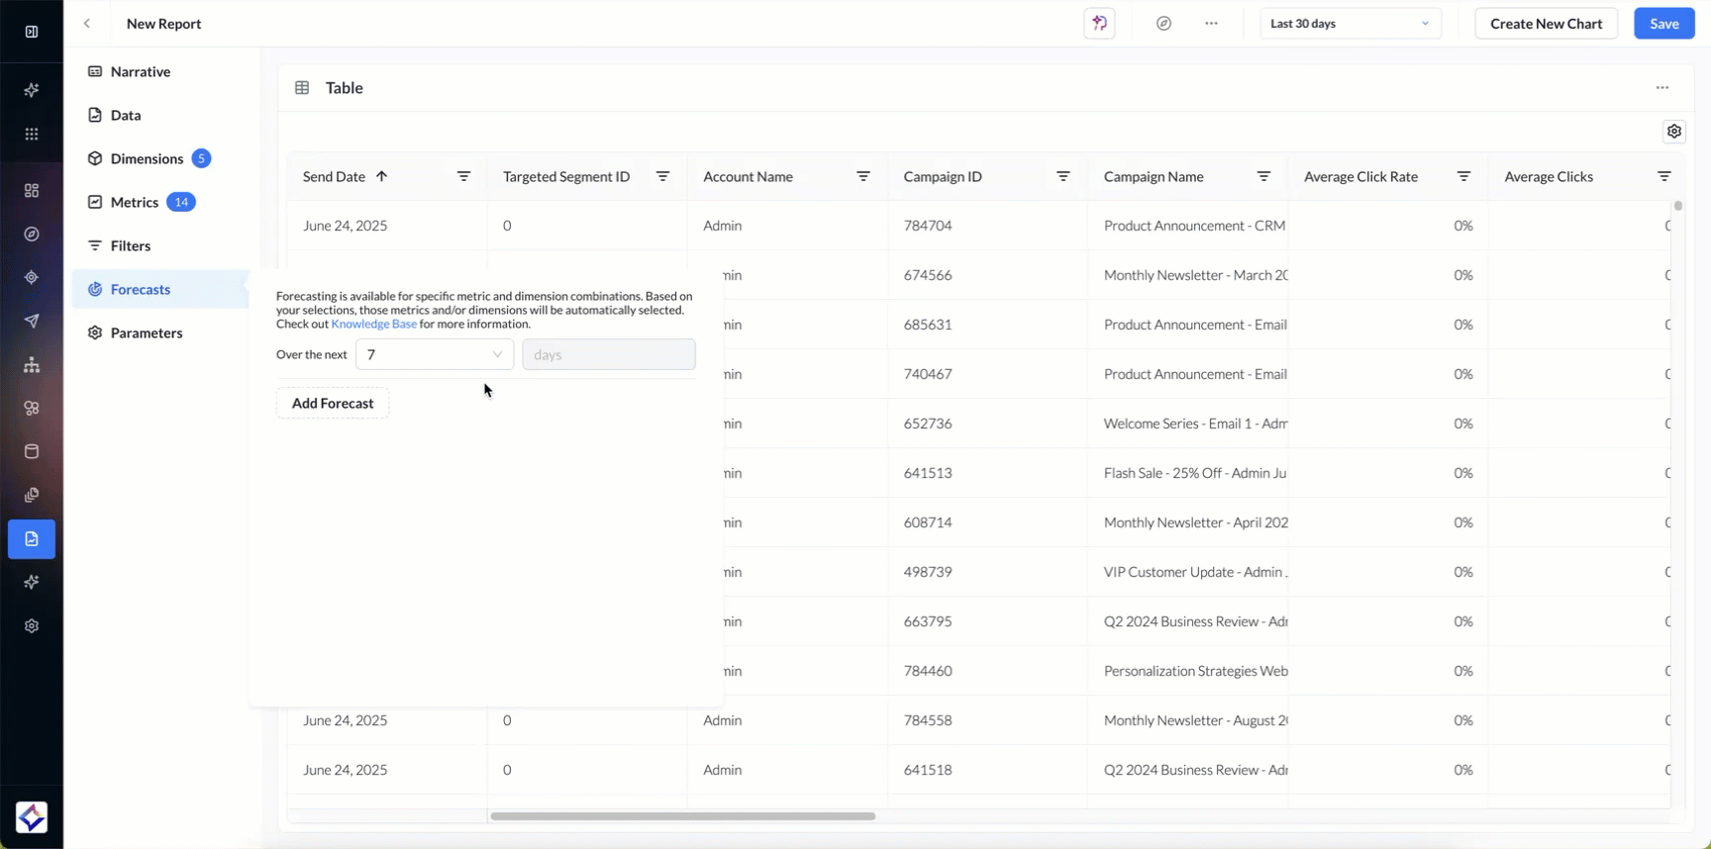Select Metrics in the report side menu
Image resolution: width=1711 pixels, height=849 pixels.
(x=135, y=202)
